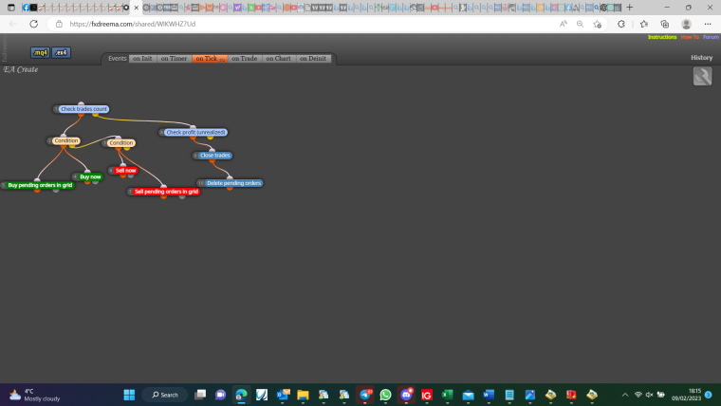Click yellow output port of Check trades count

coord(95,114)
